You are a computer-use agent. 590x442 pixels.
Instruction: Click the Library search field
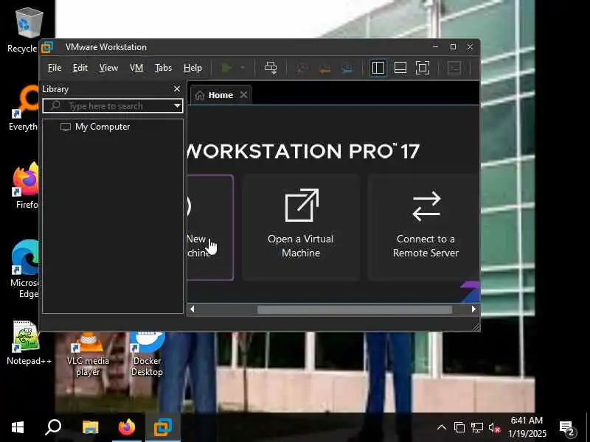113,106
